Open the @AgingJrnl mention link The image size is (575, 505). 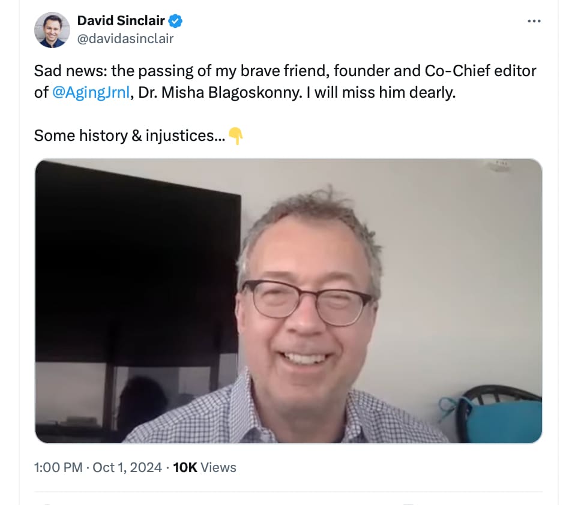coord(91,92)
